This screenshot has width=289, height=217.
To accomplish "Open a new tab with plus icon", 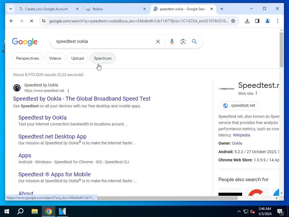I will [222, 9].
